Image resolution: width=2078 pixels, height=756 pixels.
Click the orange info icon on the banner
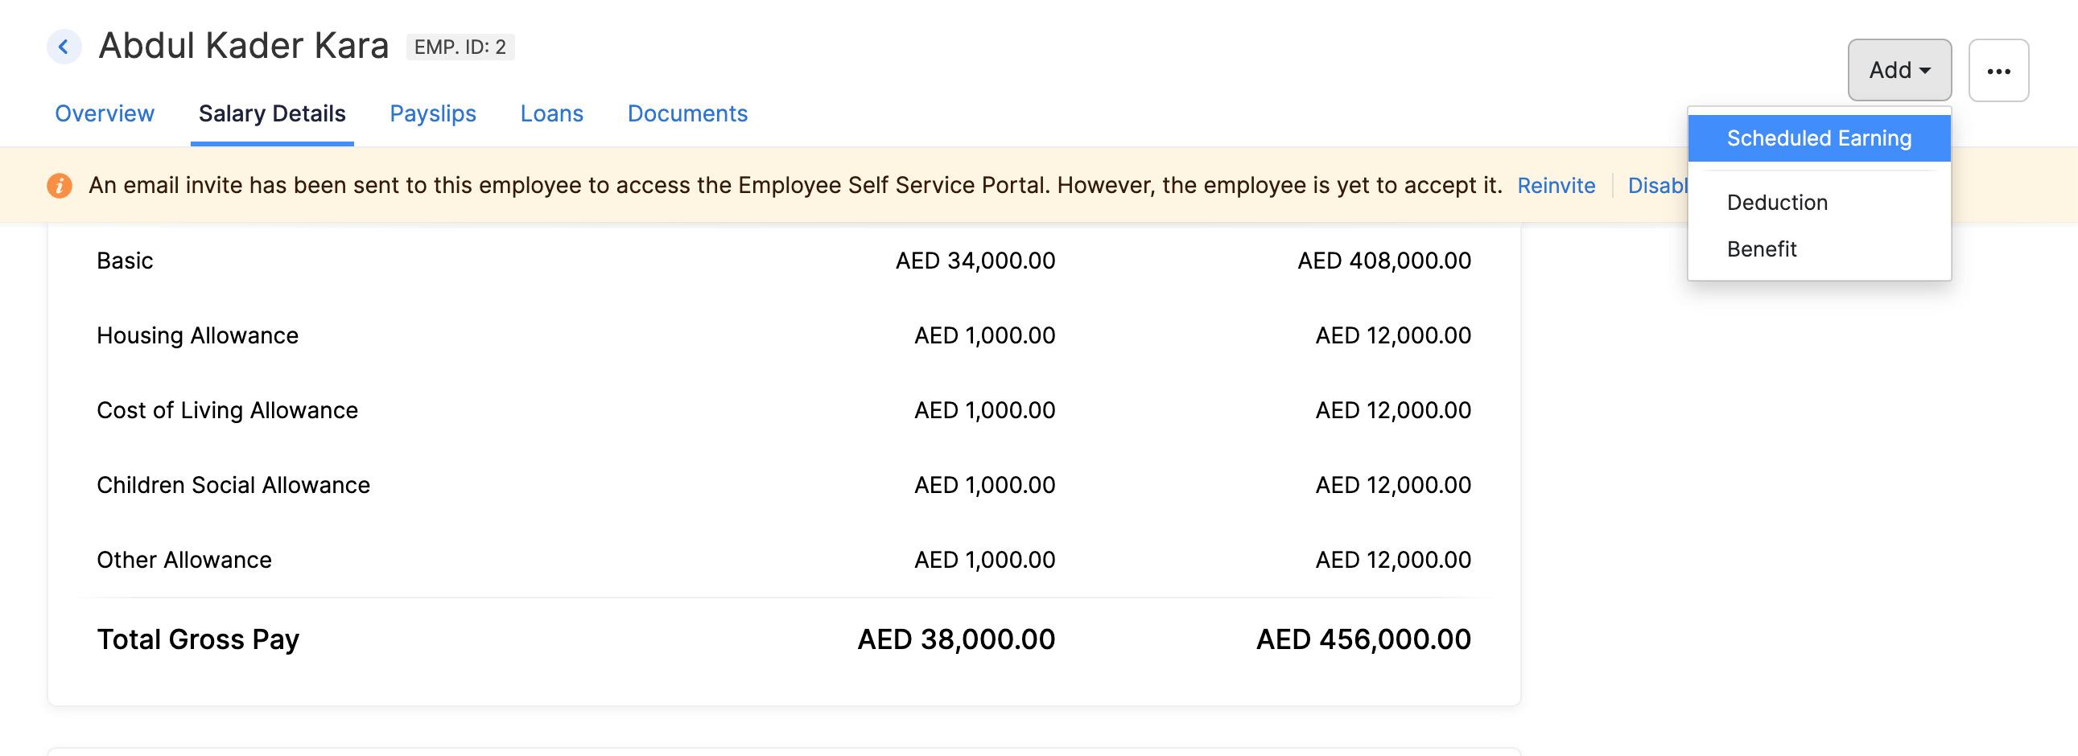click(59, 184)
